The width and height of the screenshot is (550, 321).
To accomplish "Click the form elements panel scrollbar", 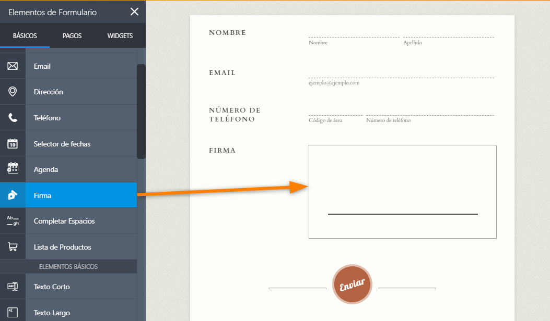I will point(141,110).
